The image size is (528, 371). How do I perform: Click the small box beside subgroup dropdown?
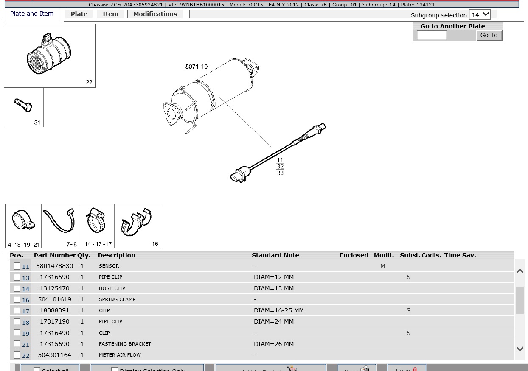tap(494, 14)
